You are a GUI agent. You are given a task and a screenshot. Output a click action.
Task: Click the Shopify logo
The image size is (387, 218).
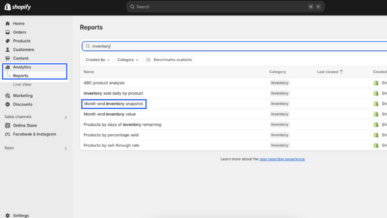(x=18, y=7)
